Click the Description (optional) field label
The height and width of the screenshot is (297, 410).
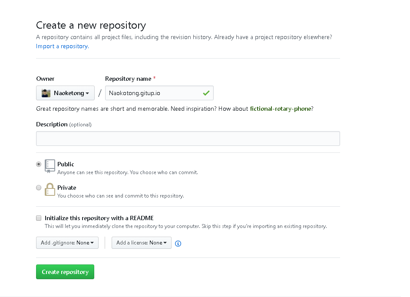[x=63, y=124]
